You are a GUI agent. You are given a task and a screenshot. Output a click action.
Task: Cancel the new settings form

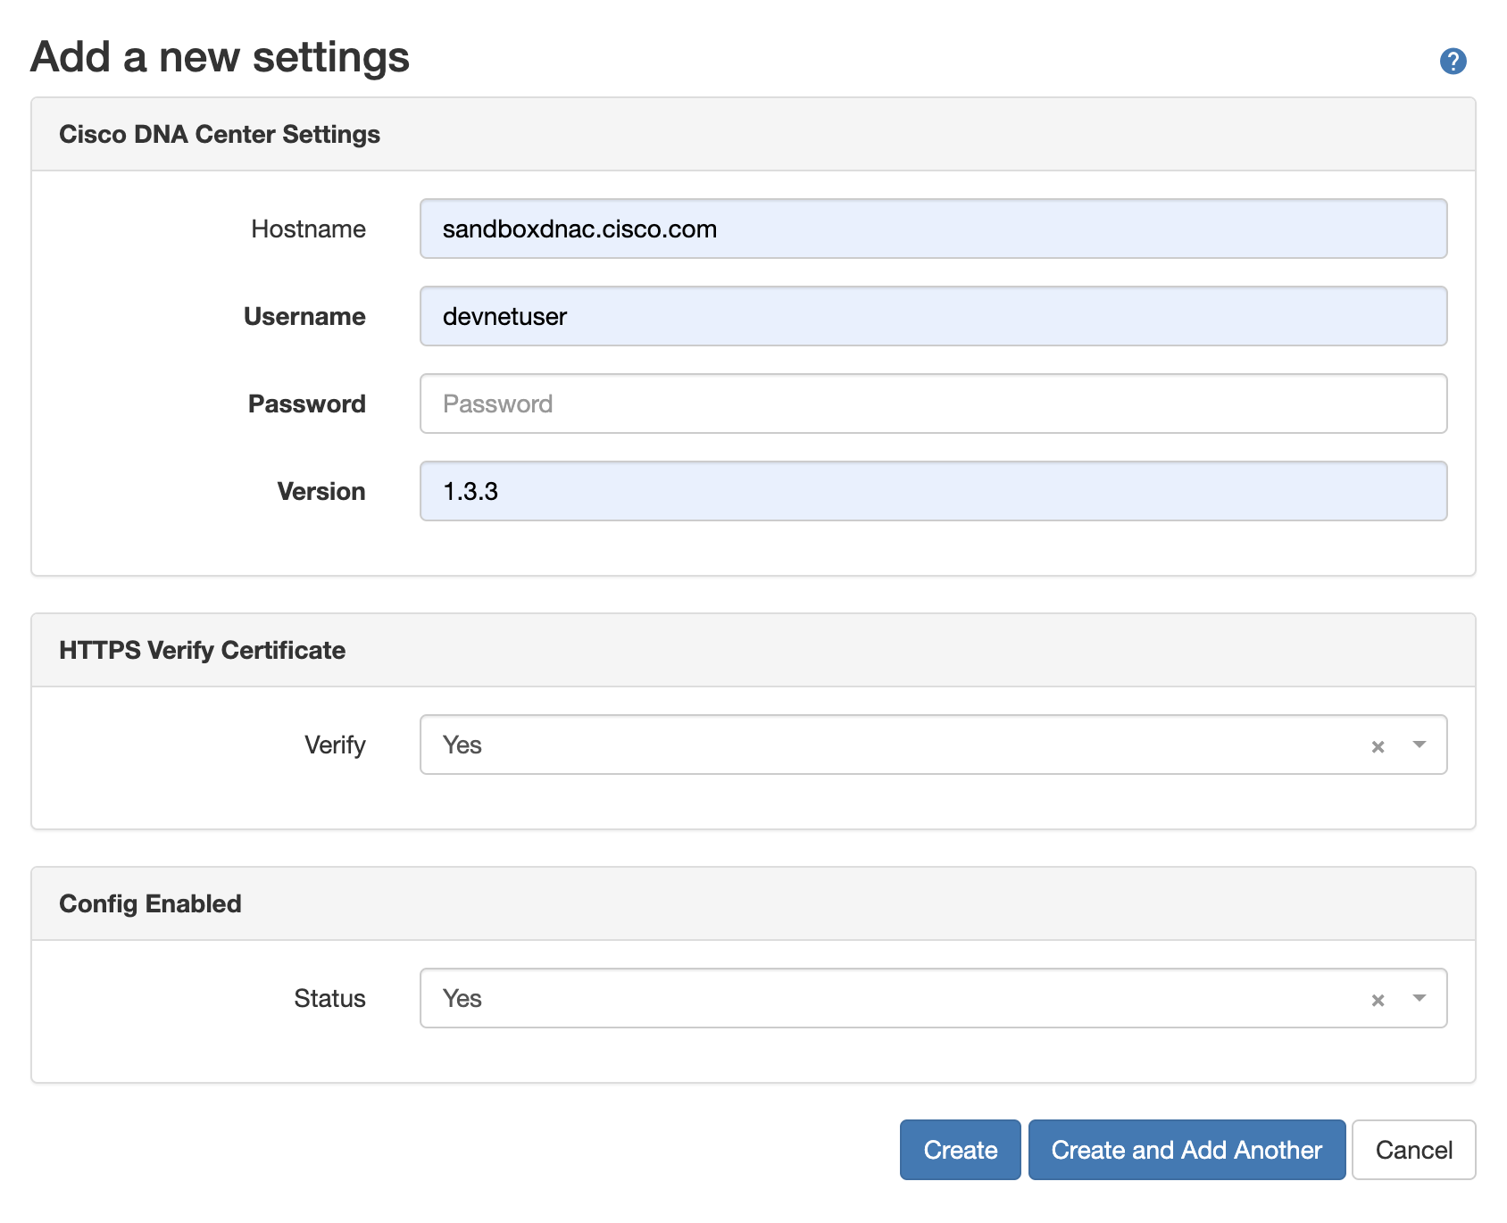click(1413, 1150)
